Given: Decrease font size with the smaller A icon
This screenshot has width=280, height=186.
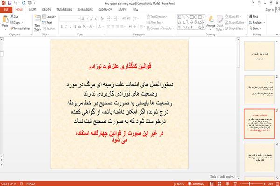Looking at the screenshot, I should point(96,19).
